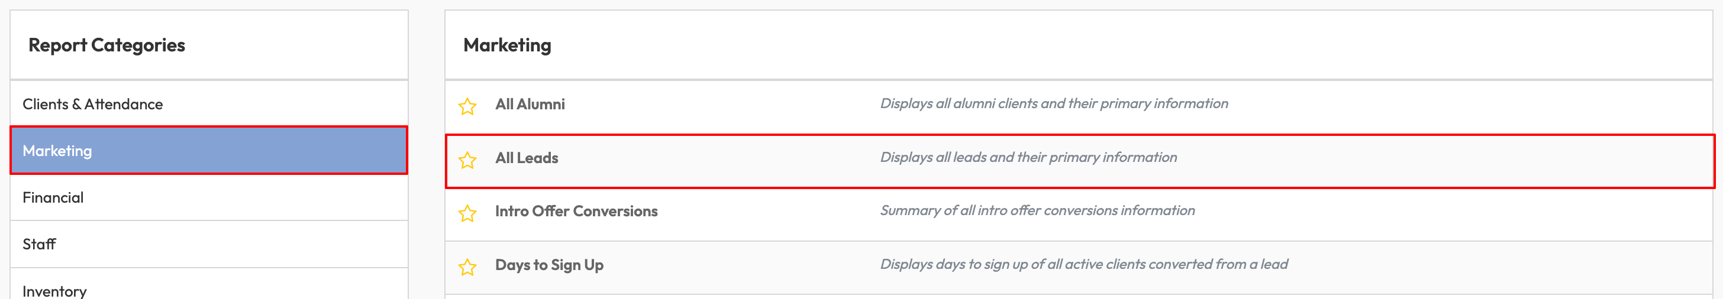Choose the Inventory report category
The height and width of the screenshot is (299, 1723).
(x=54, y=291)
